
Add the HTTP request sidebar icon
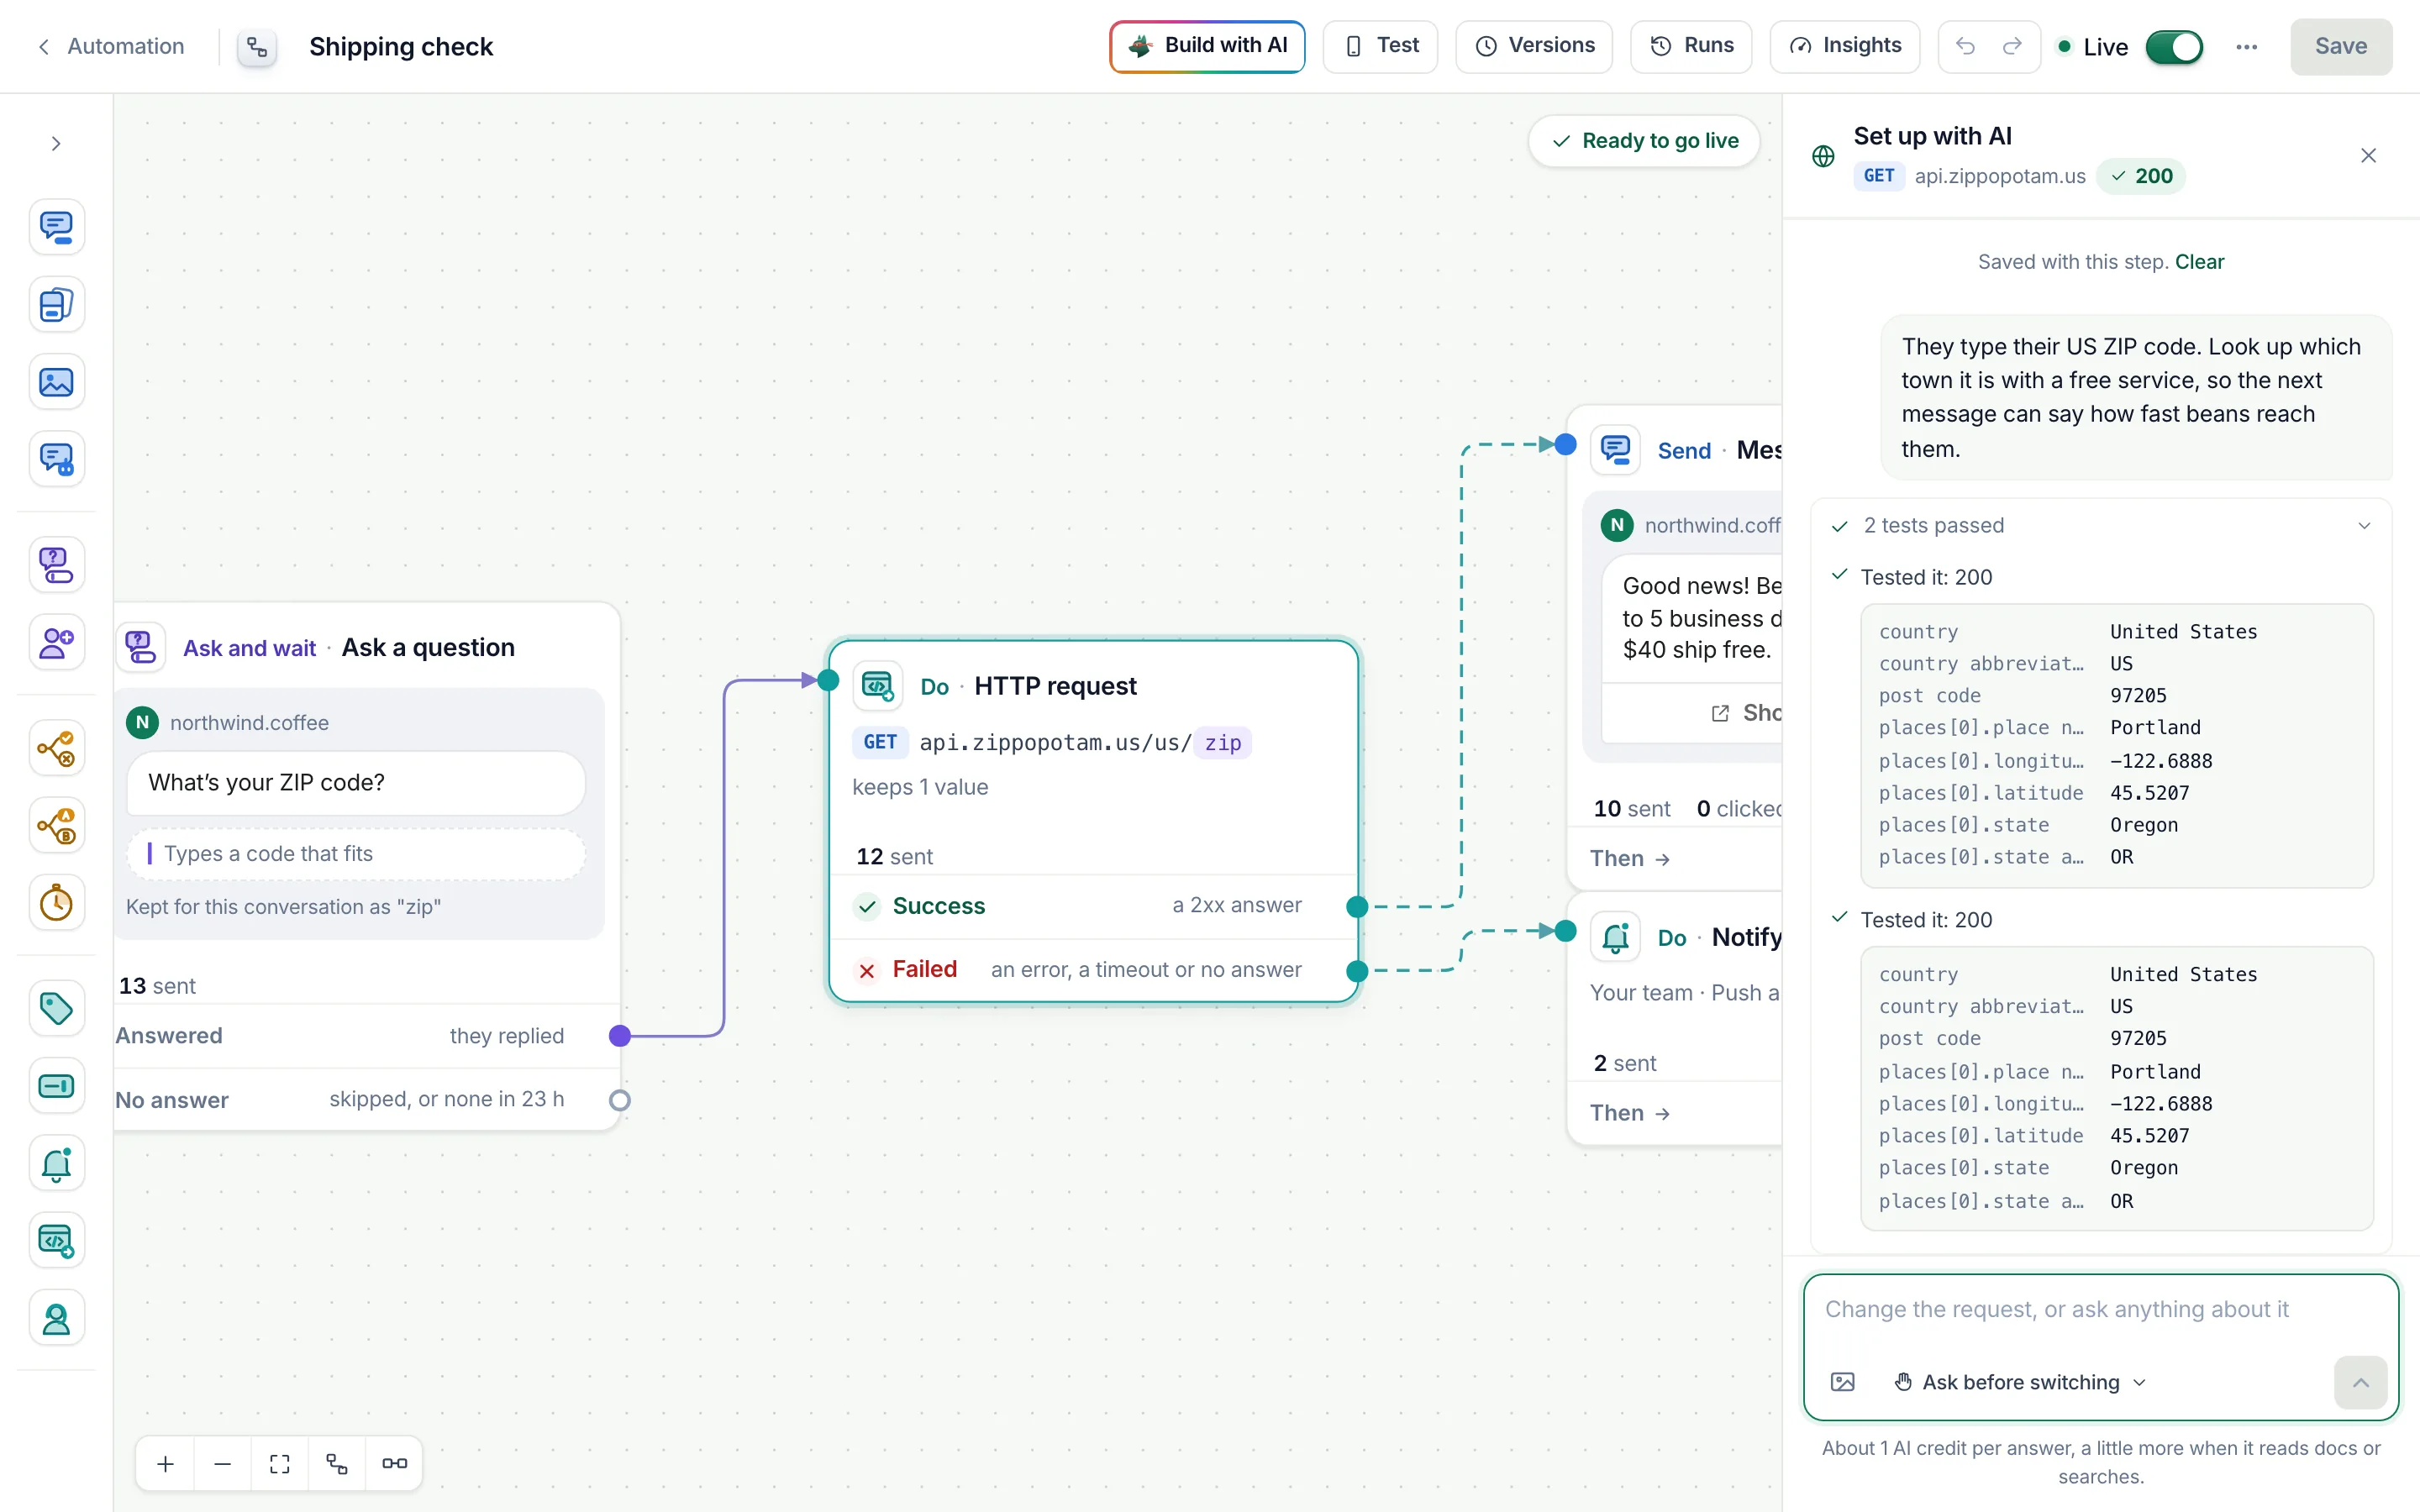(x=57, y=1241)
